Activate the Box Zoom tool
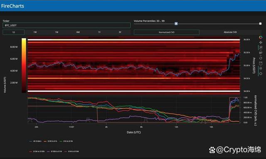Screen dimensions: 266x159 coord(261,48)
